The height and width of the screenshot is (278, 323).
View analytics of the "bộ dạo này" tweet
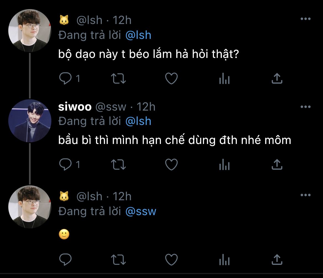pos(224,79)
